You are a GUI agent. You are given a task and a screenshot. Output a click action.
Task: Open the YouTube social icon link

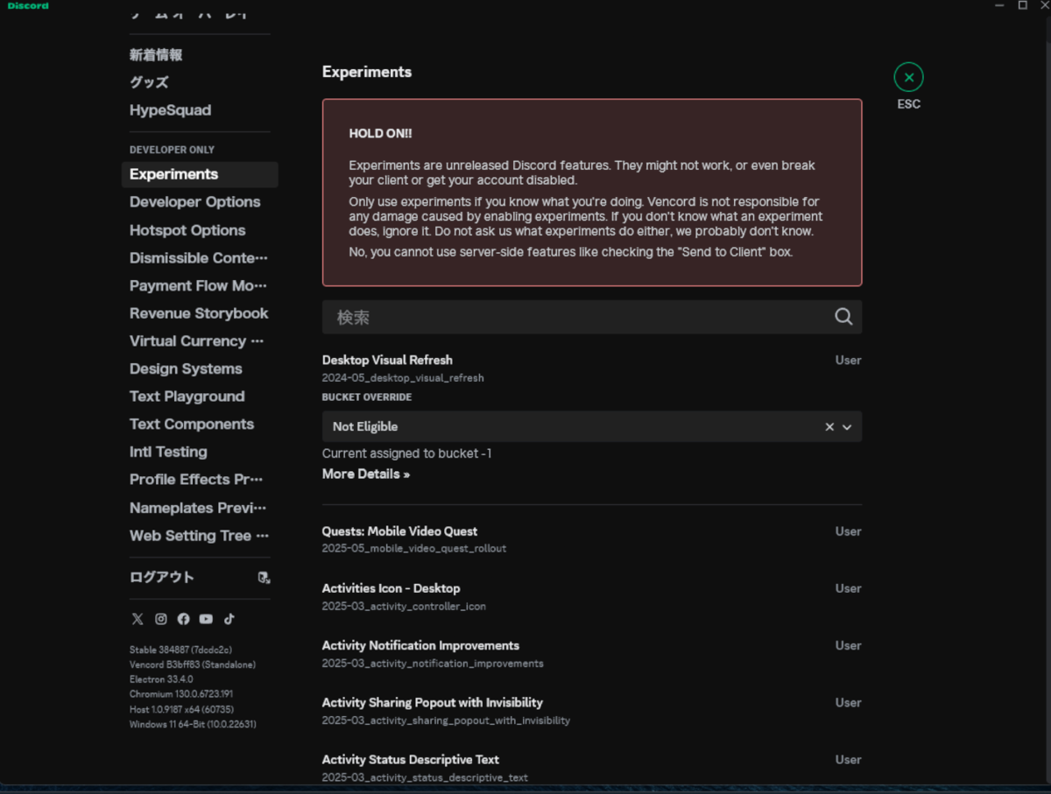(206, 619)
